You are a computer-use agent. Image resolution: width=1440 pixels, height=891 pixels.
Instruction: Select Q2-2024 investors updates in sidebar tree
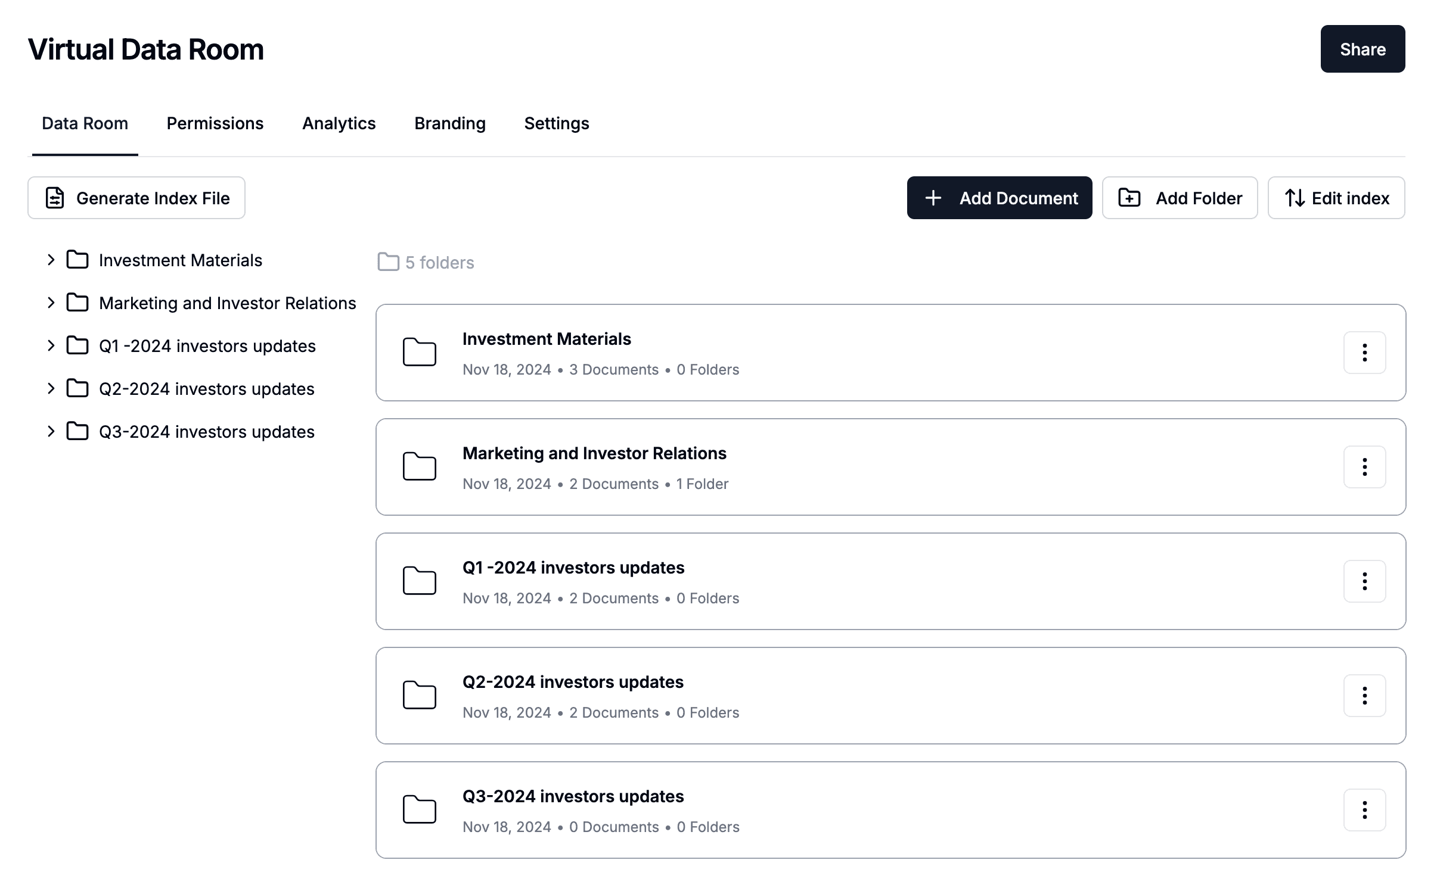(207, 389)
